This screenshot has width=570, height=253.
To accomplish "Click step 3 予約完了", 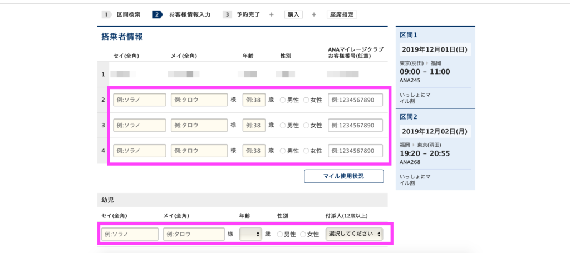I will (x=242, y=15).
